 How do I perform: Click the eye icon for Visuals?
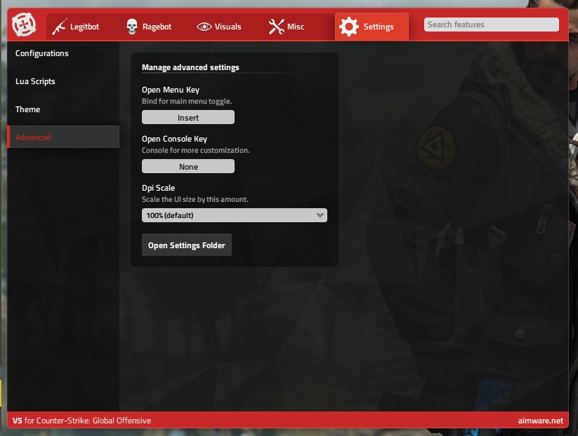point(204,27)
